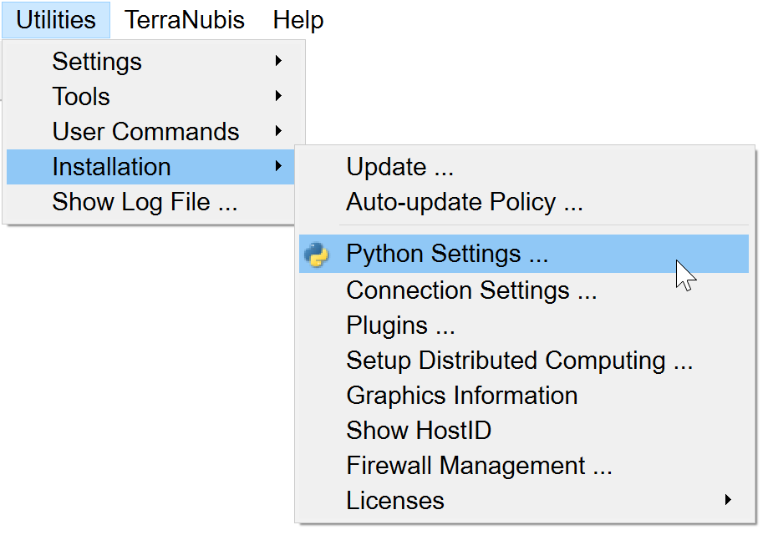Open the Utilities menu
This screenshot has width=768, height=535.
[56, 20]
